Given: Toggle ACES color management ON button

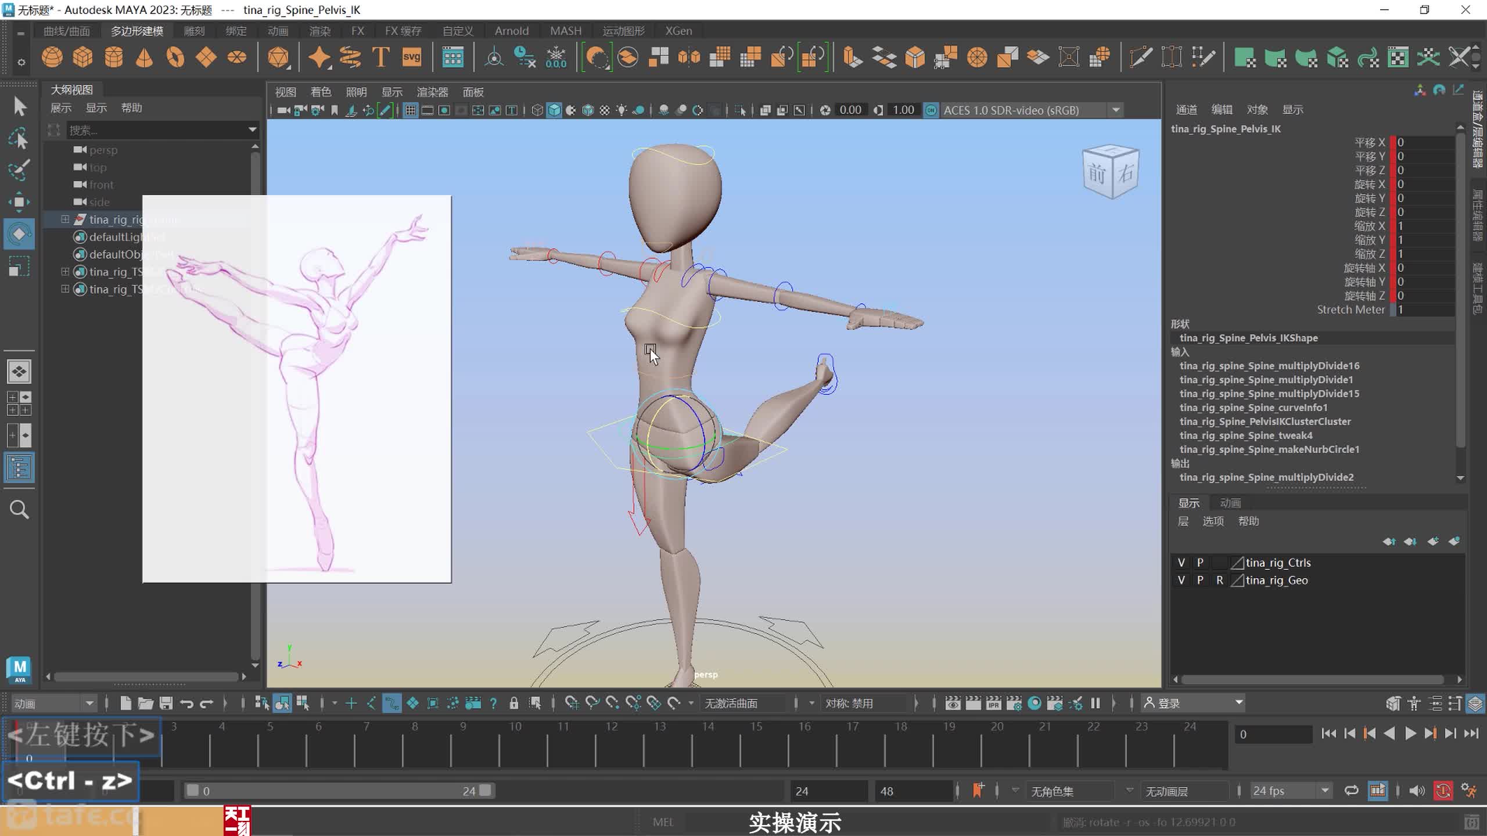Looking at the screenshot, I should [x=931, y=110].
